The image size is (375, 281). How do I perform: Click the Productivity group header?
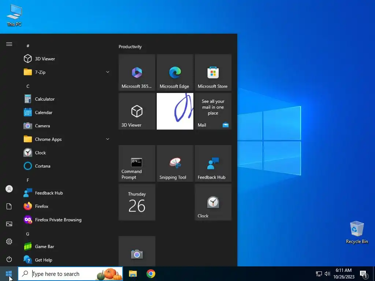(130, 46)
